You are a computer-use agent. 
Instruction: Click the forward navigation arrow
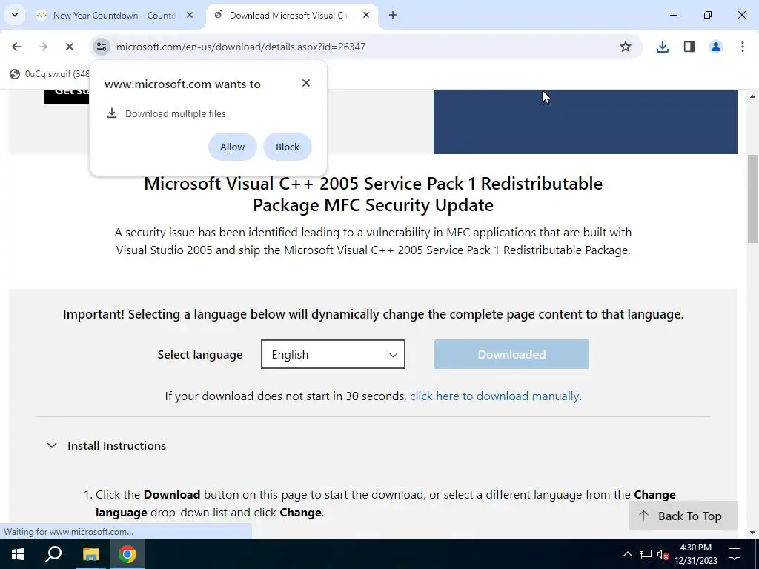42,47
